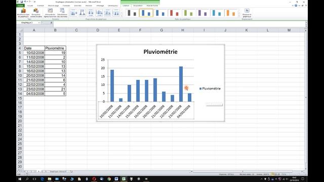Click Enregistrer comme modèle icon
Viewport: 324px width, 182px height.
(36, 13)
